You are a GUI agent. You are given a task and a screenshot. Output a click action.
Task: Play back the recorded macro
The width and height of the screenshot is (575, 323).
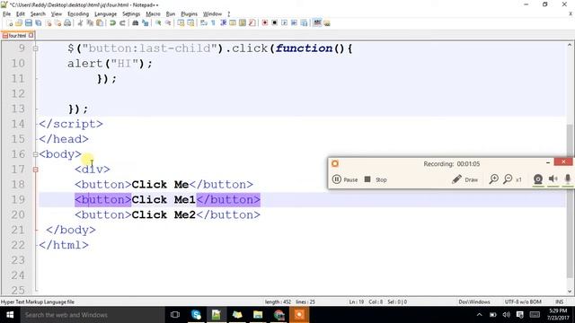284,23
